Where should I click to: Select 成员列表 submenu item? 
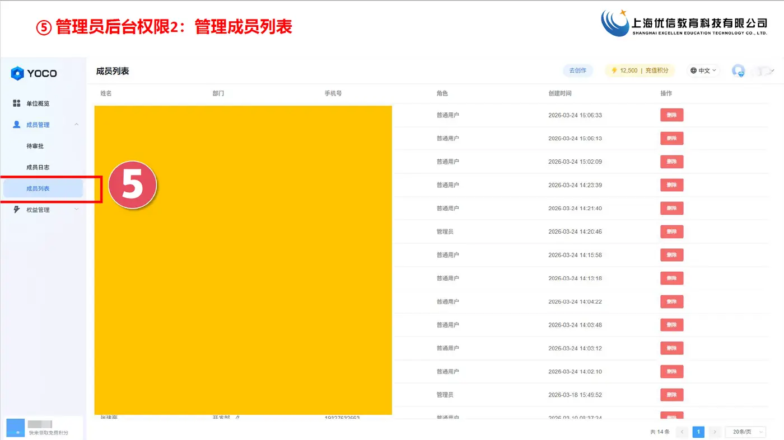(43, 188)
